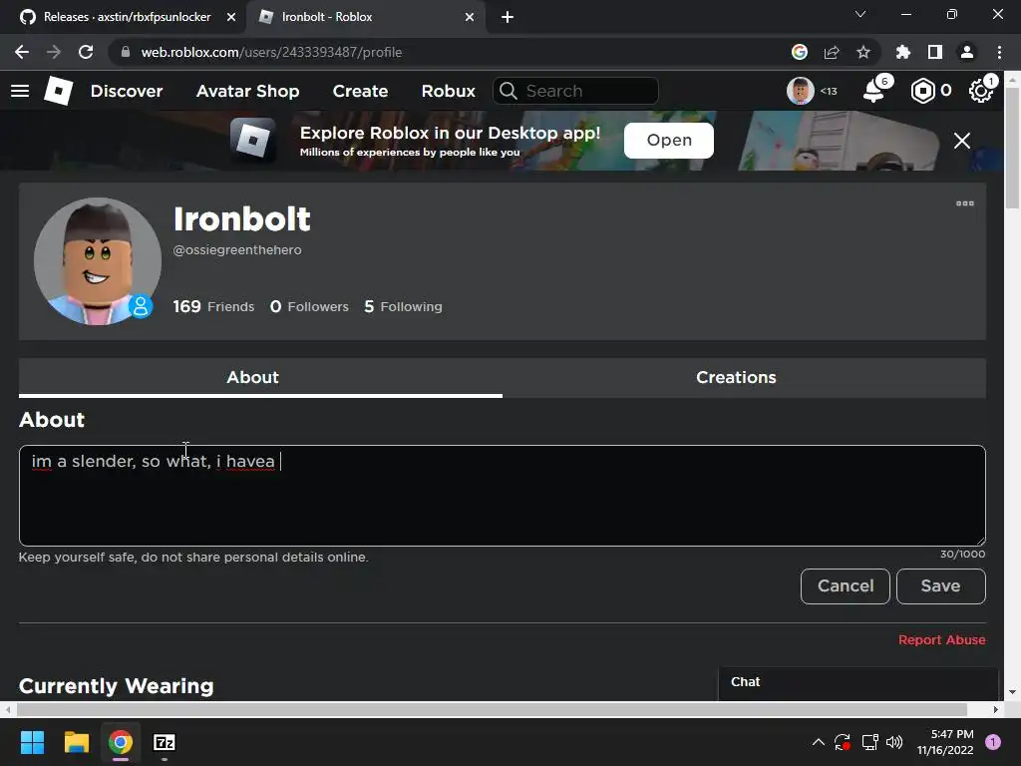The width and height of the screenshot is (1021, 766).
Task: Open the Discover page
Action: [x=127, y=91]
